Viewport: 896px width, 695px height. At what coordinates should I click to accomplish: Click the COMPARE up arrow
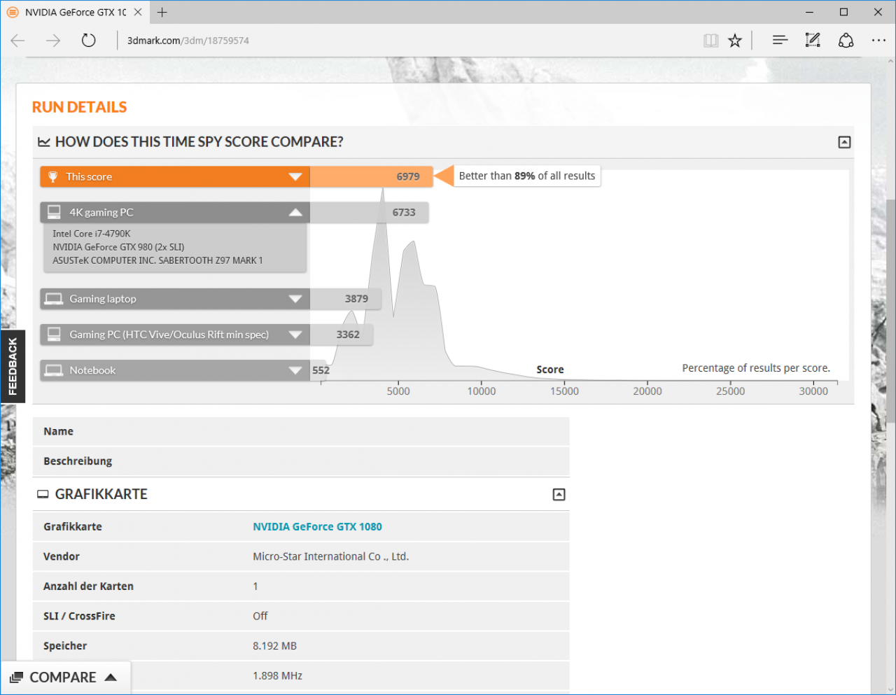[x=111, y=677]
